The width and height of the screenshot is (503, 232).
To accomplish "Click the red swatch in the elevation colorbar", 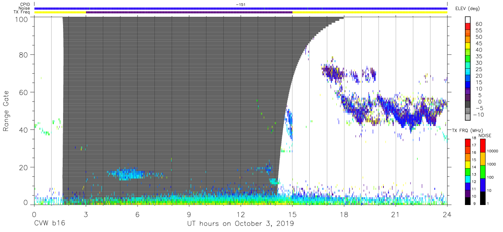I will tap(468, 27).
